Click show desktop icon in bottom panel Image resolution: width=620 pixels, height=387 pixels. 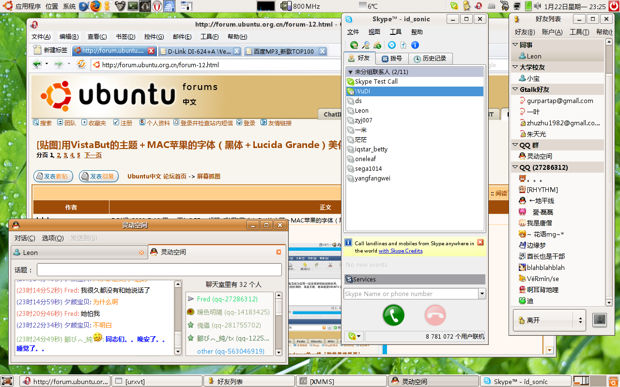click(7, 381)
